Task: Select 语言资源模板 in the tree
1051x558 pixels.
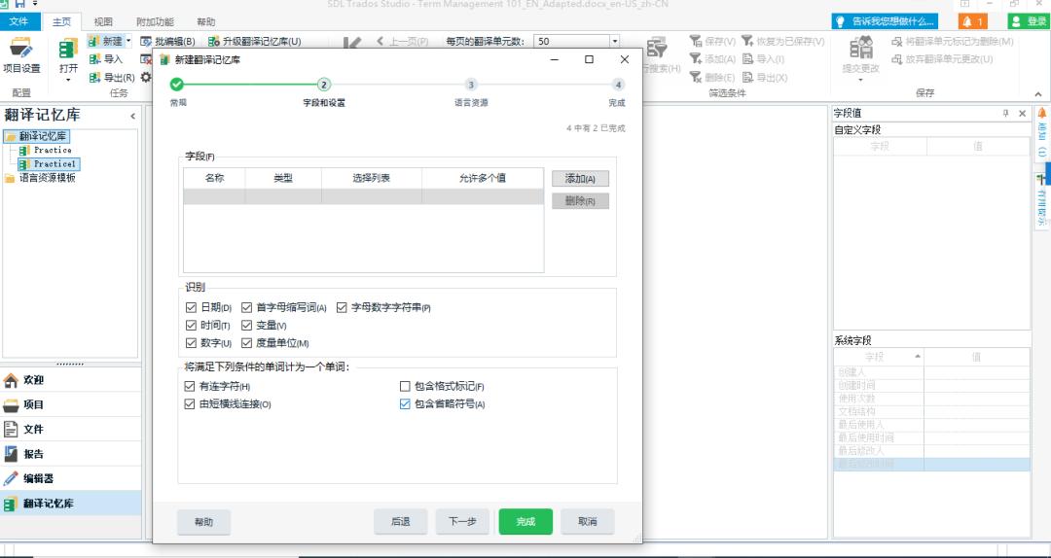Action: pos(47,178)
